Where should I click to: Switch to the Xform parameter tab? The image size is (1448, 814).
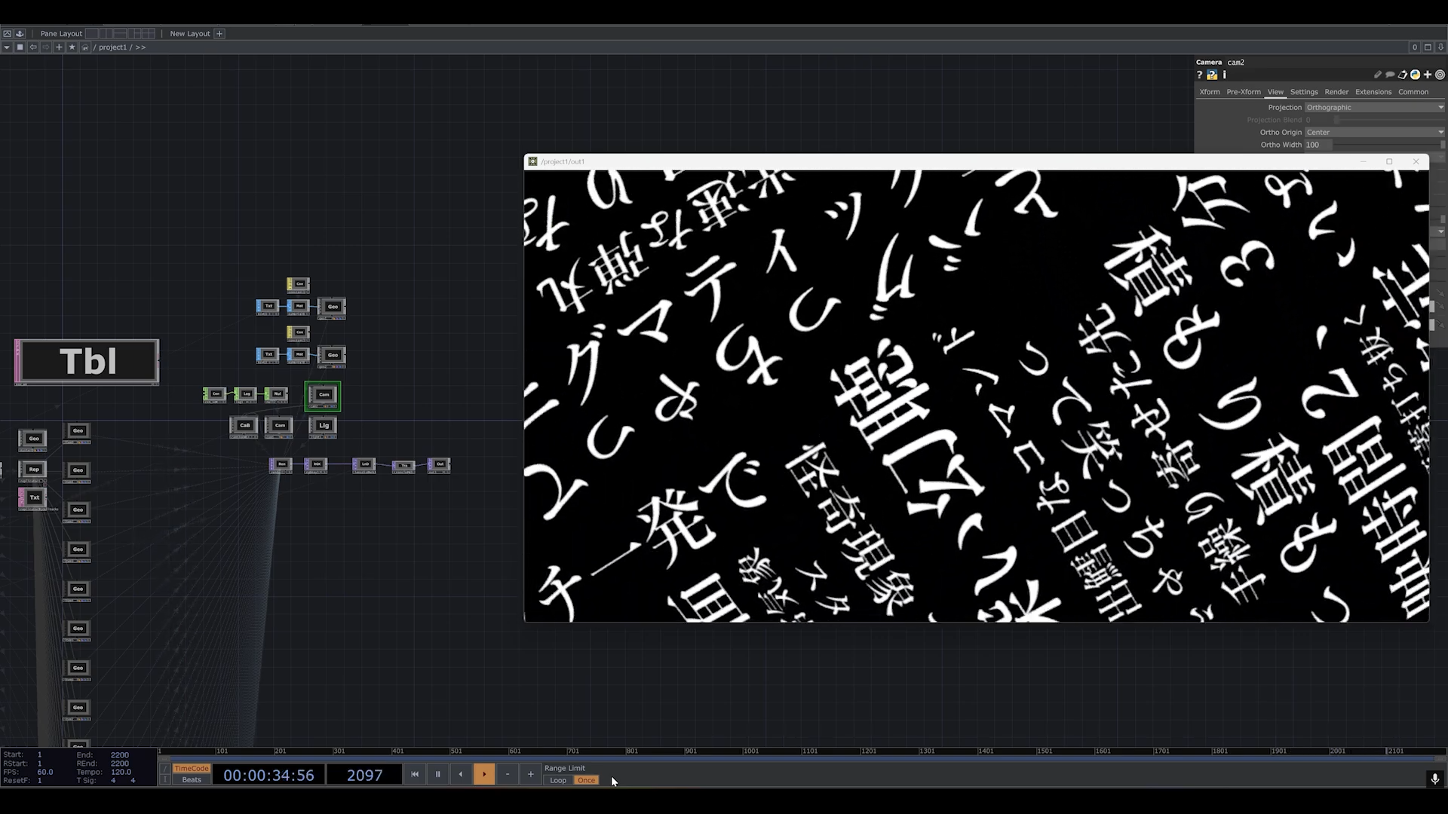click(1209, 92)
